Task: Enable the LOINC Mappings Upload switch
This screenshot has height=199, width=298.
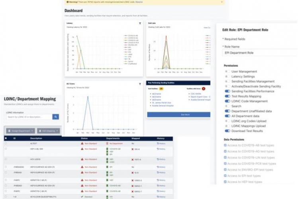Action: pyautogui.click(x=227, y=126)
